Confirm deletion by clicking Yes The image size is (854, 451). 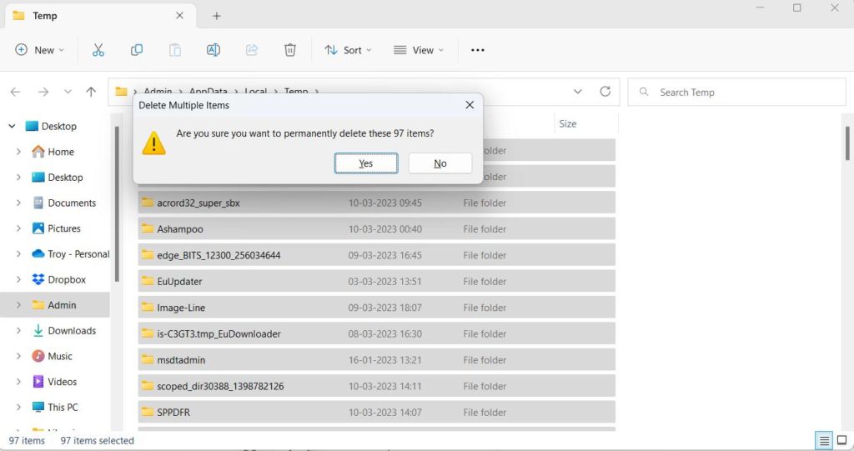366,163
